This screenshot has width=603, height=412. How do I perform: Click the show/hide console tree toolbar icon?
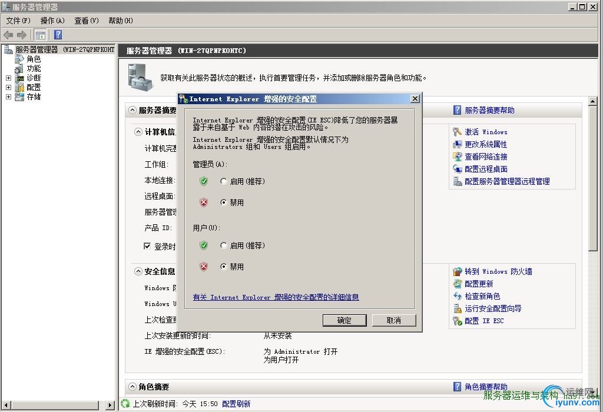pos(40,35)
